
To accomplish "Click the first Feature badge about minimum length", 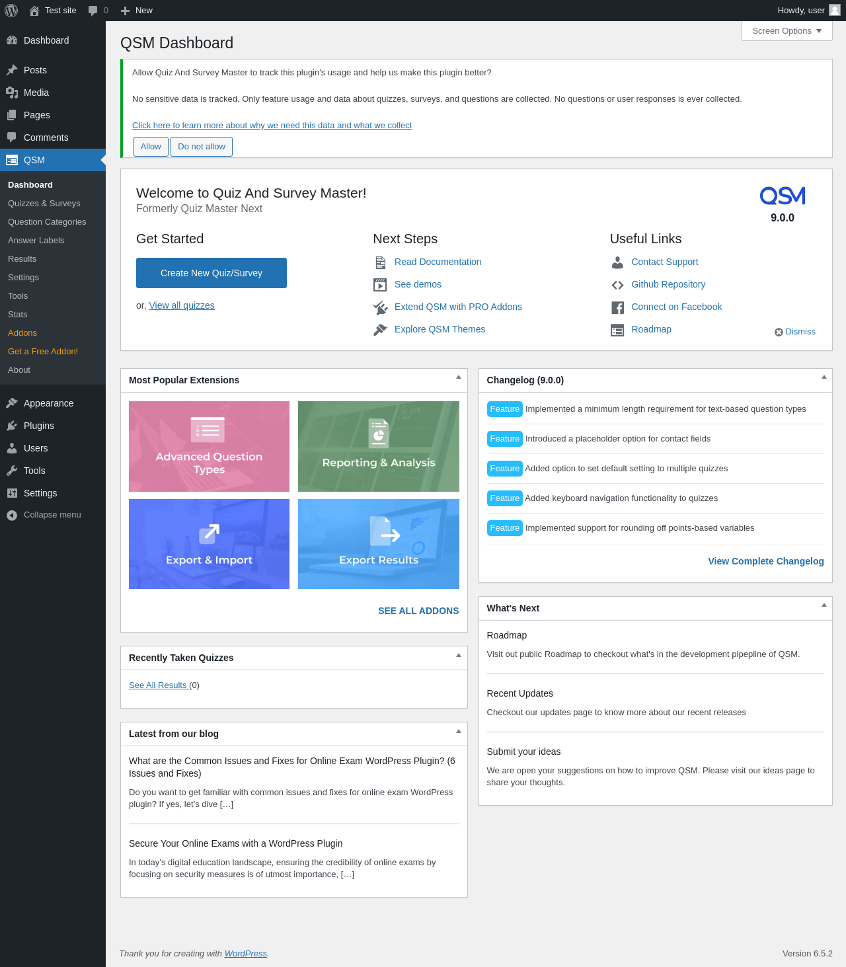I will click(505, 409).
